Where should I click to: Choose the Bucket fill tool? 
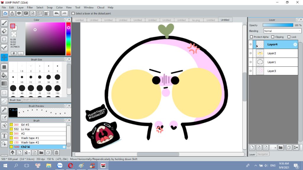point(4,75)
